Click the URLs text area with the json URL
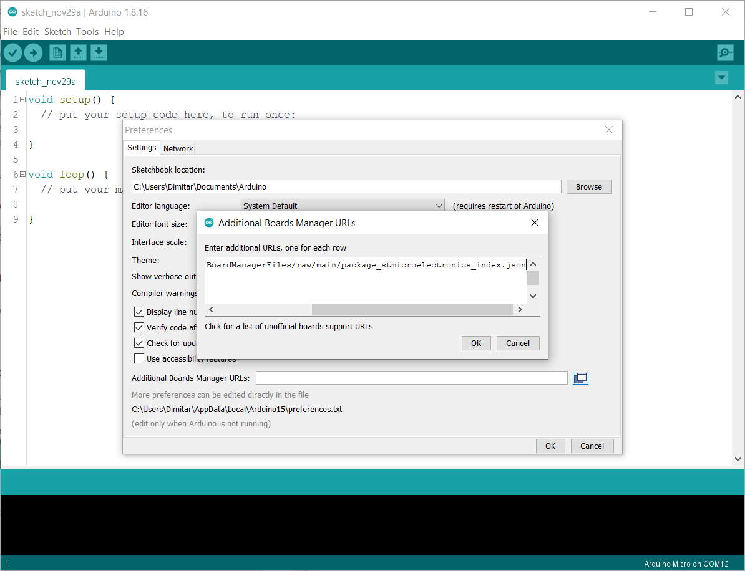Screen dimensions: 745x571 (x=366, y=281)
